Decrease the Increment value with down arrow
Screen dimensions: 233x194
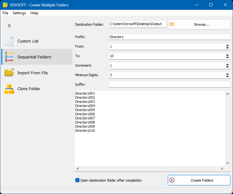tap(227, 67)
